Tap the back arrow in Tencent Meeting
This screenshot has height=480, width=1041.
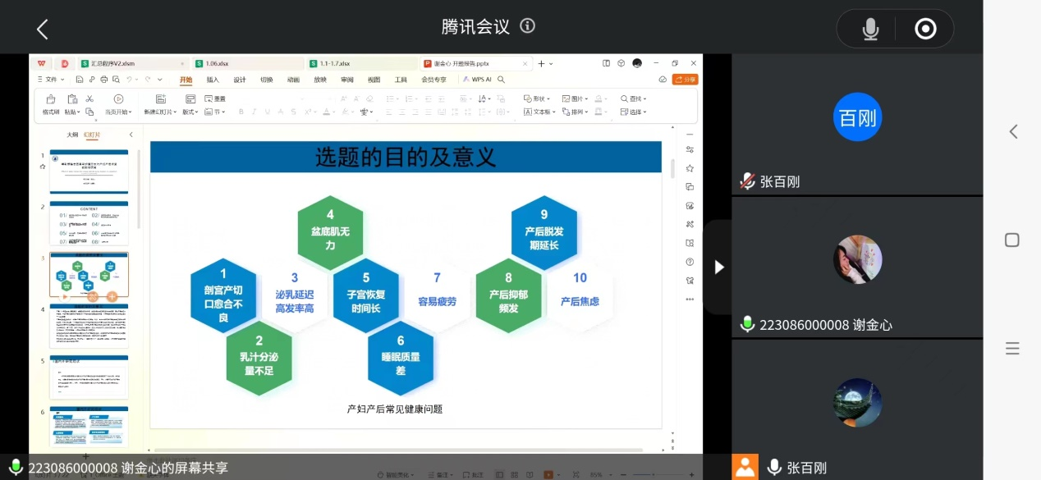(x=43, y=30)
